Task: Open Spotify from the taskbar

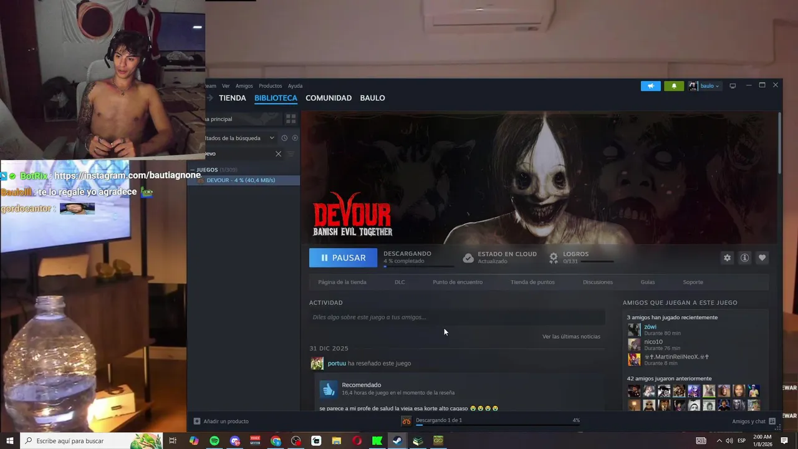Action: pyautogui.click(x=214, y=441)
